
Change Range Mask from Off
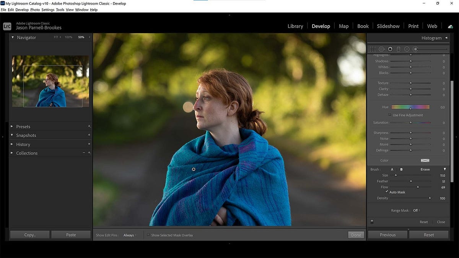pyautogui.click(x=415, y=210)
